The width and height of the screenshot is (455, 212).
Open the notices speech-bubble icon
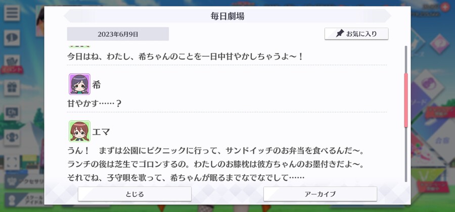(x=12, y=38)
